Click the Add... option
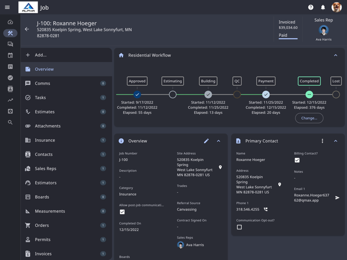 coord(41,55)
